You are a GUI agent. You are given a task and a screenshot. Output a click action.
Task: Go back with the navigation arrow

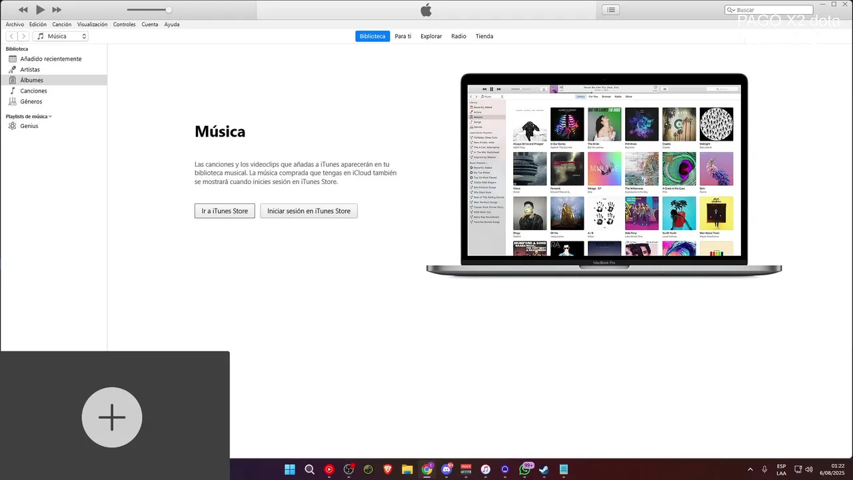[12, 36]
